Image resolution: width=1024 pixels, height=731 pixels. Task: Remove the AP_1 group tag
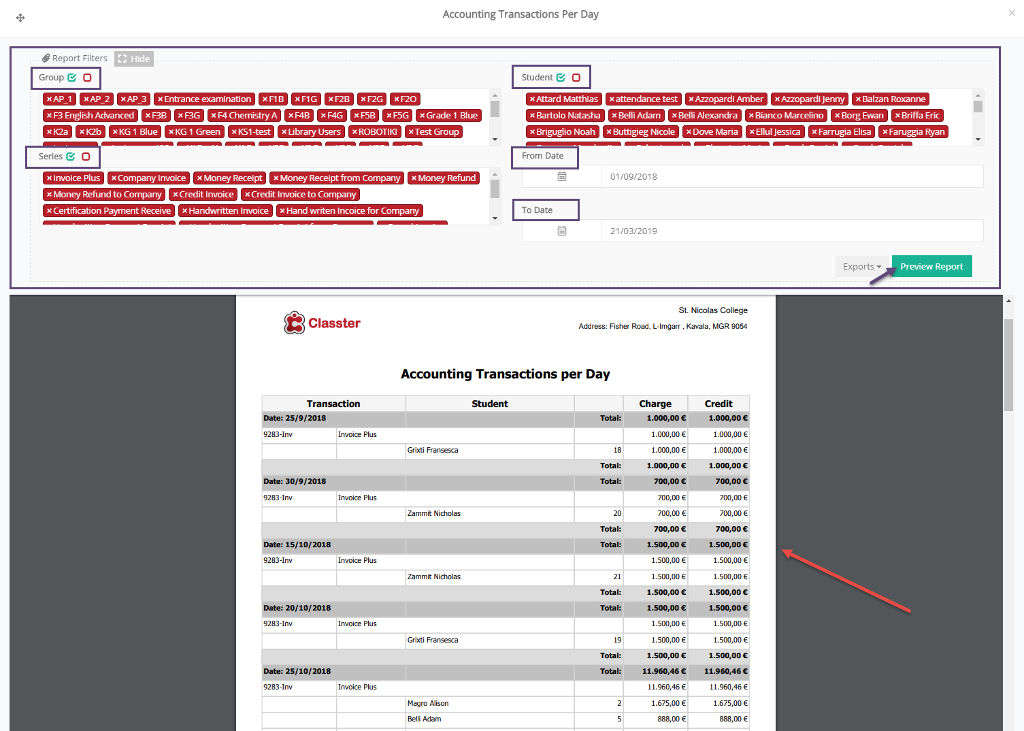[x=49, y=99]
